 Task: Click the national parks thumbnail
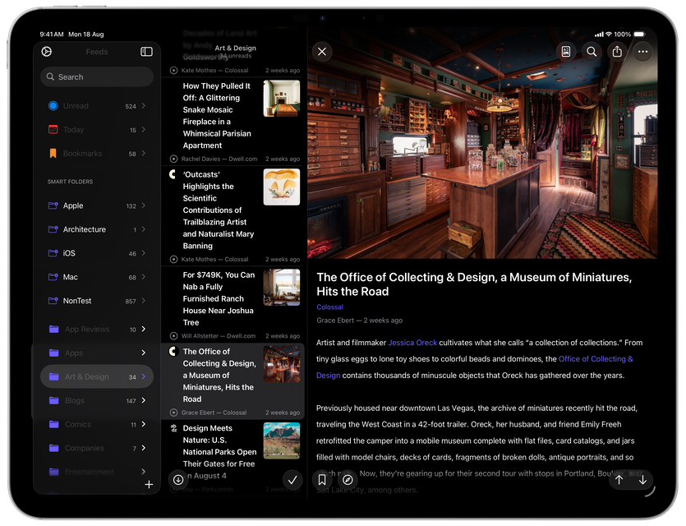[x=282, y=441]
